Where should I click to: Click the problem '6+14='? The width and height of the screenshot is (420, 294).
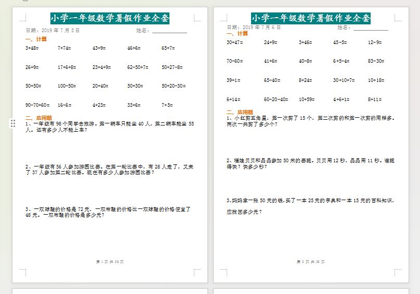(x=233, y=100)
